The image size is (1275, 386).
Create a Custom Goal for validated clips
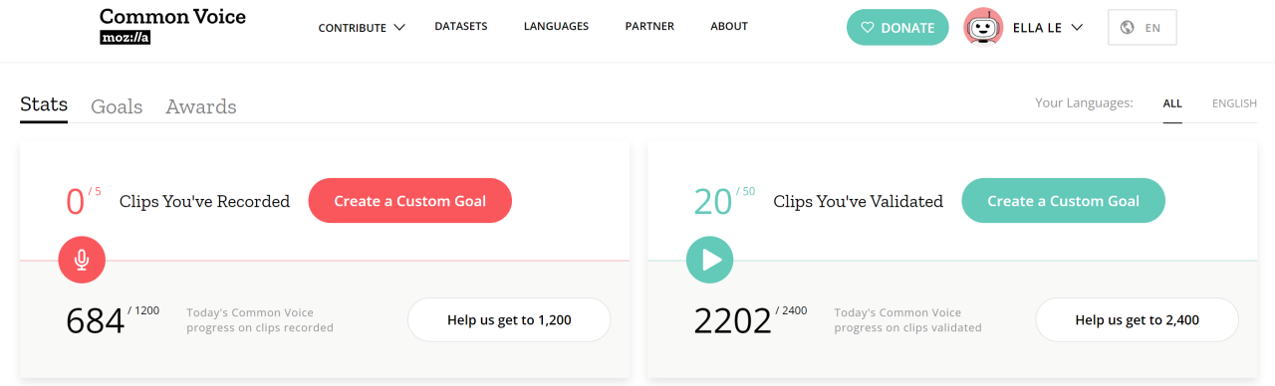pos(1063,201)
